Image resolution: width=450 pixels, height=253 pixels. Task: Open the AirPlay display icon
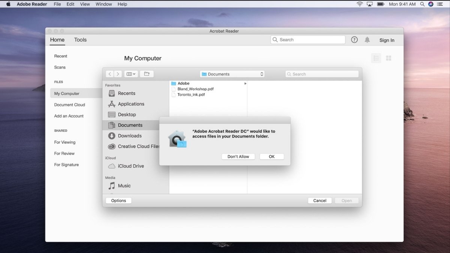pyautogui.click(x=370, y=4)
